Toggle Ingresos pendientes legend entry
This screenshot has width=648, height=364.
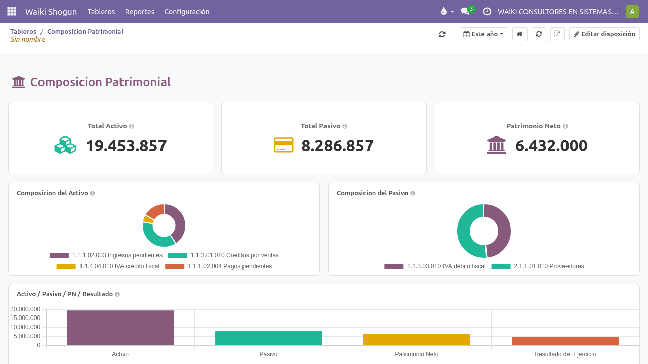[x=106, y=255]
